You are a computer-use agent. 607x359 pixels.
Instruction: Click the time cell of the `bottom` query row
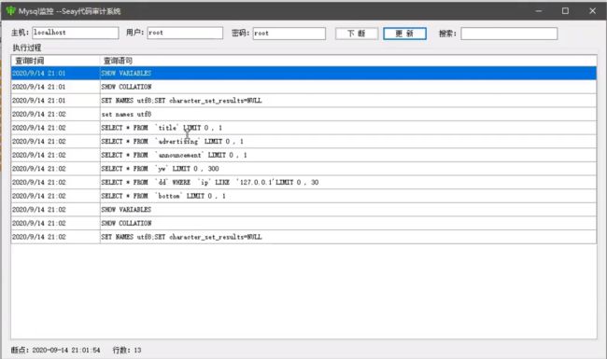(x=55, y=196)
